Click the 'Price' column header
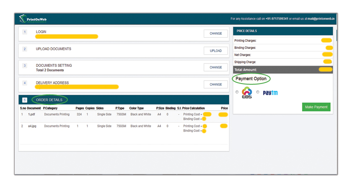Viewport: 352px width, 188px height. click(224, 108)
